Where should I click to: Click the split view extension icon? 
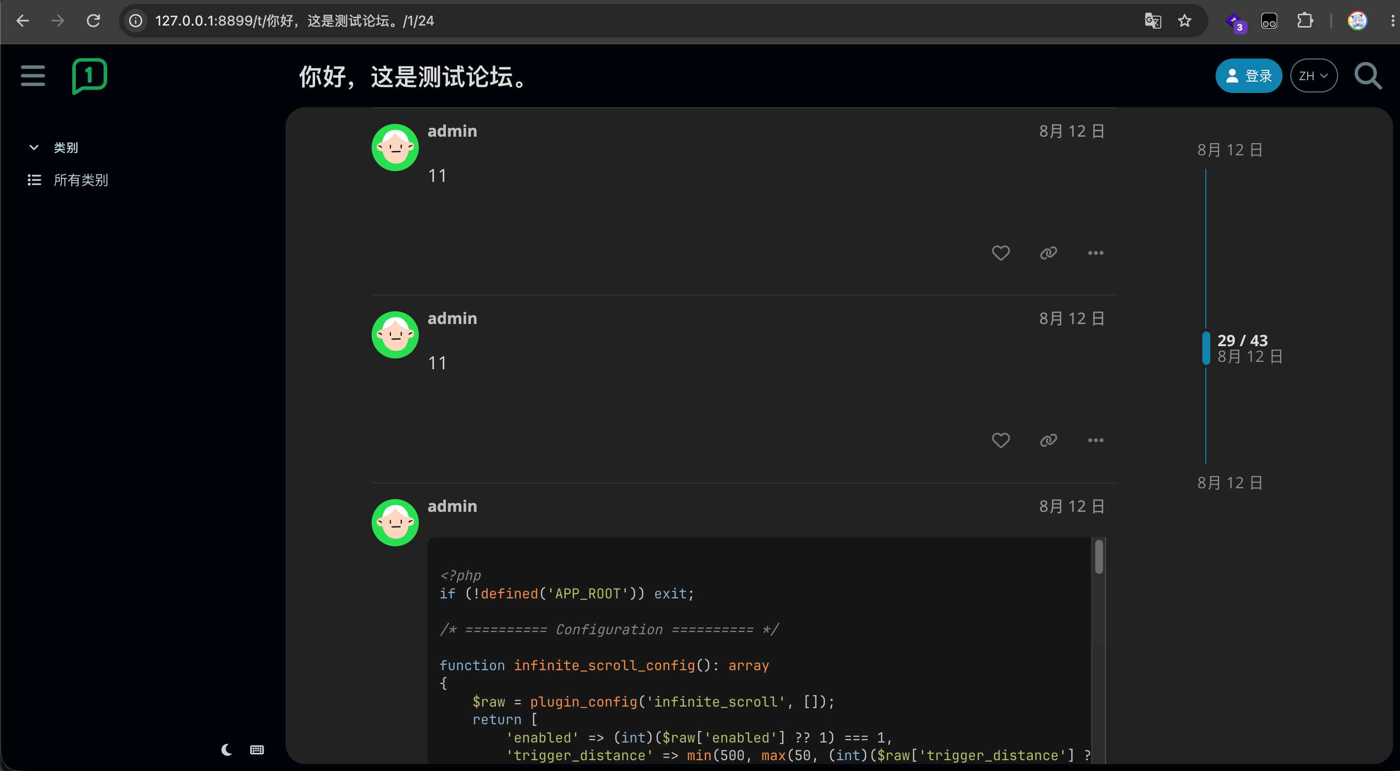click(x=1269, y=21)
